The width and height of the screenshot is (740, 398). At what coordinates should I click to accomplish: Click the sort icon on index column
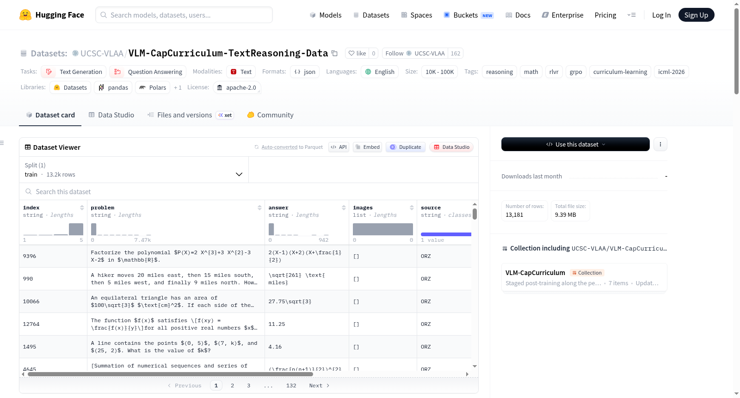click(x=82, y=208)
